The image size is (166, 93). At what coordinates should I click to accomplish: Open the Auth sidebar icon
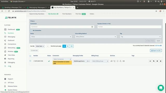tap(5, 66)
